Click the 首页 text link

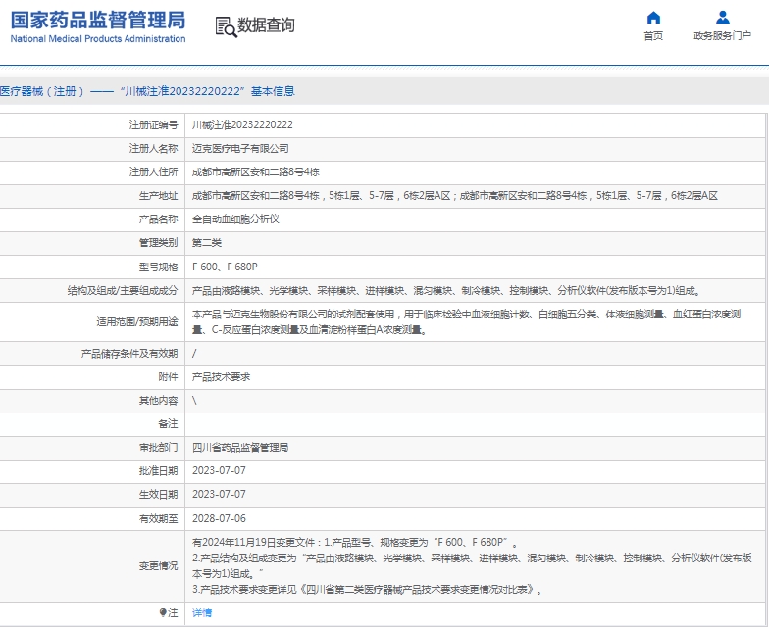pos(653,35)
